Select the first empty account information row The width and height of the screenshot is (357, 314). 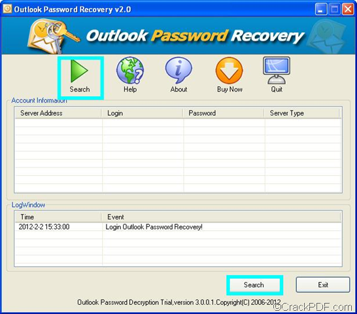[178, 123]
